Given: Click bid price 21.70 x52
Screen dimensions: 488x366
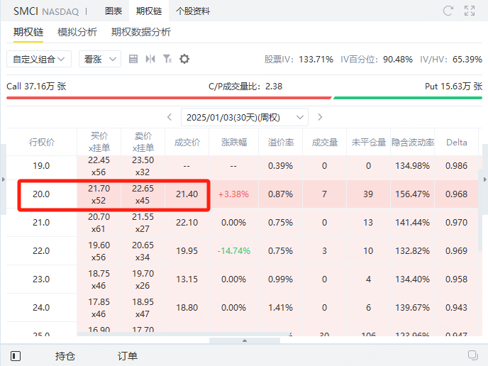Looking at the screenshot, I should pos(99,194).
